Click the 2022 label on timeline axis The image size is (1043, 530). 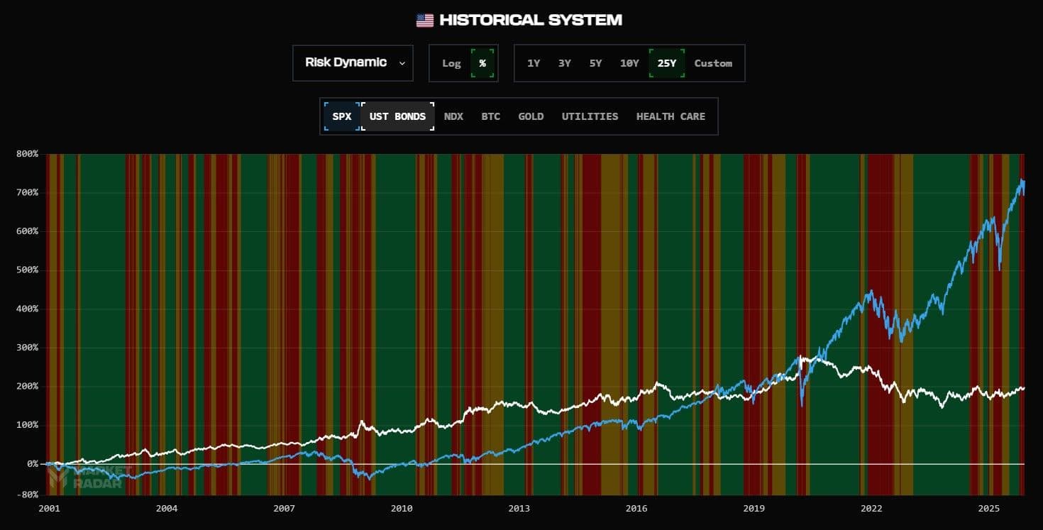tap(871, 509)
